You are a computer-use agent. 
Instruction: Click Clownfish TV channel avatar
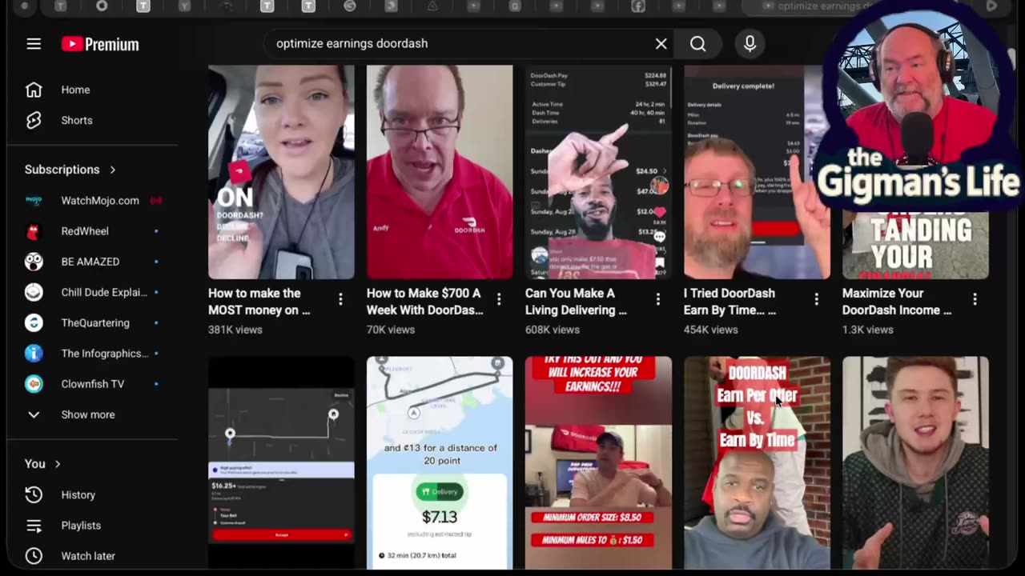coord(34,384)
